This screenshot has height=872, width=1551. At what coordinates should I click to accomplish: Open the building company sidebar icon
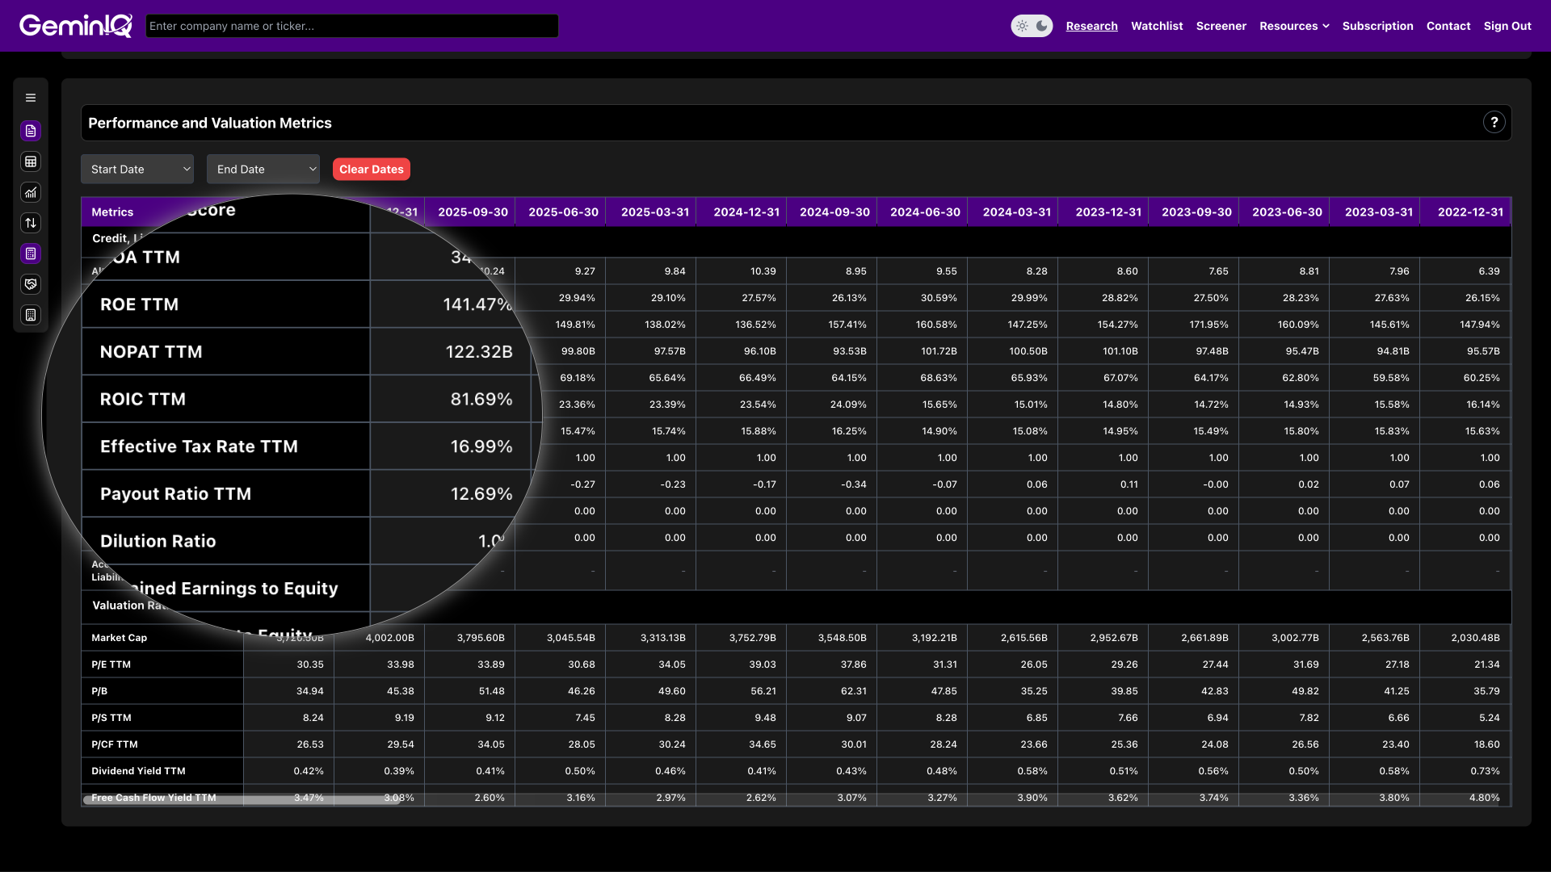coord(31,315)
